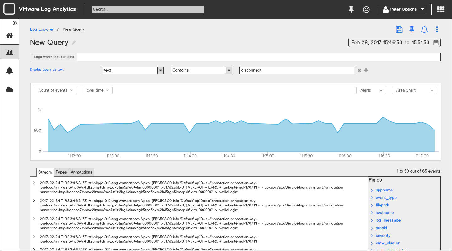Expand sidebar with double-chevron icon

click(15, 23)
